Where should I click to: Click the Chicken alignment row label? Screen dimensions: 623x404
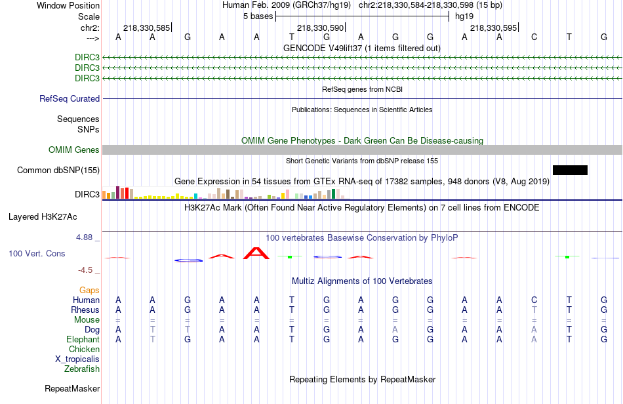[84, 349]
